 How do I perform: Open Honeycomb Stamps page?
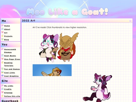[x=10, y=51]
